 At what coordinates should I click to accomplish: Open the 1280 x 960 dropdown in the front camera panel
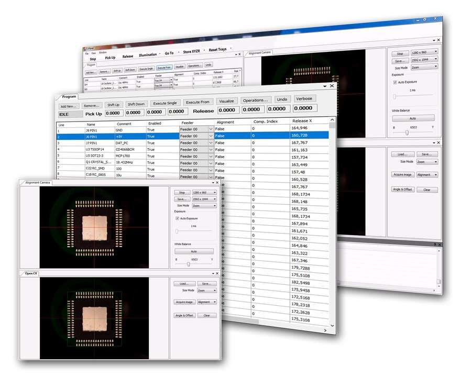204,193
